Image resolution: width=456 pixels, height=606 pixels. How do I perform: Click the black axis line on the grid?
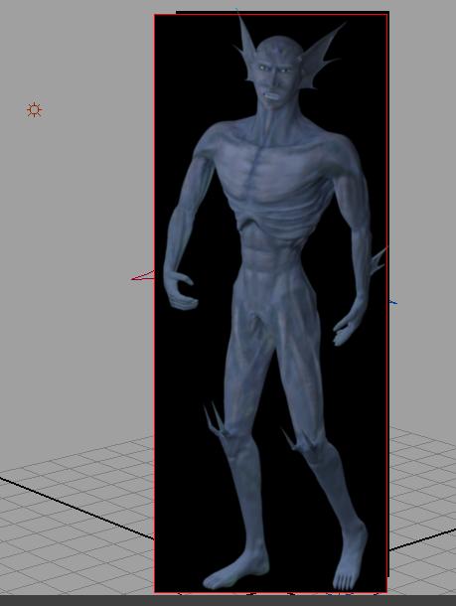click(77, 509)
